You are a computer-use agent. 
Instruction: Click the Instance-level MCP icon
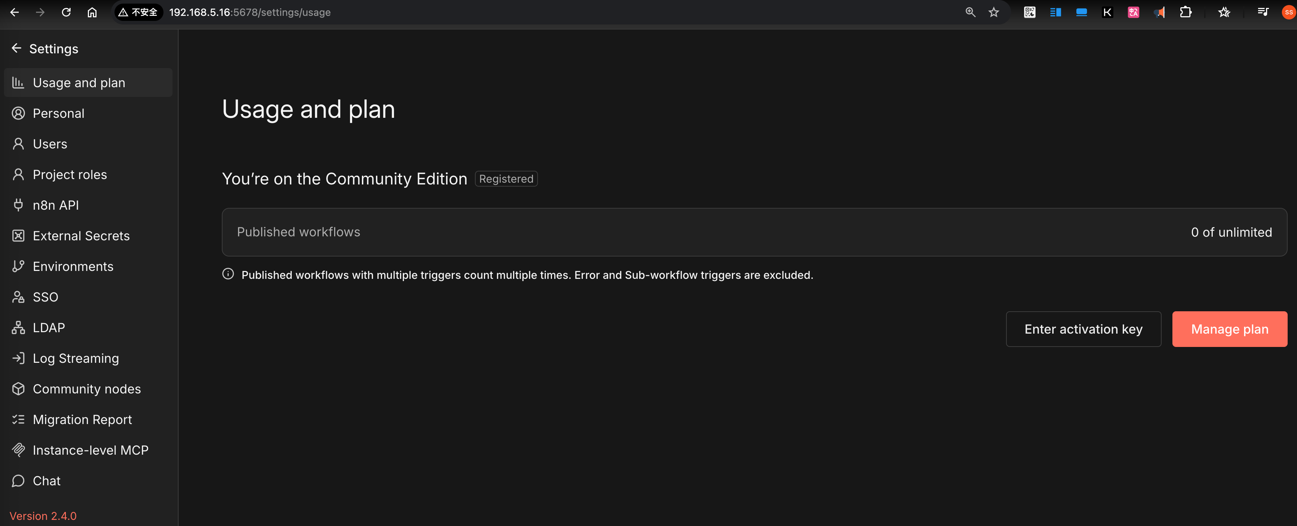[x=18, y=450]
